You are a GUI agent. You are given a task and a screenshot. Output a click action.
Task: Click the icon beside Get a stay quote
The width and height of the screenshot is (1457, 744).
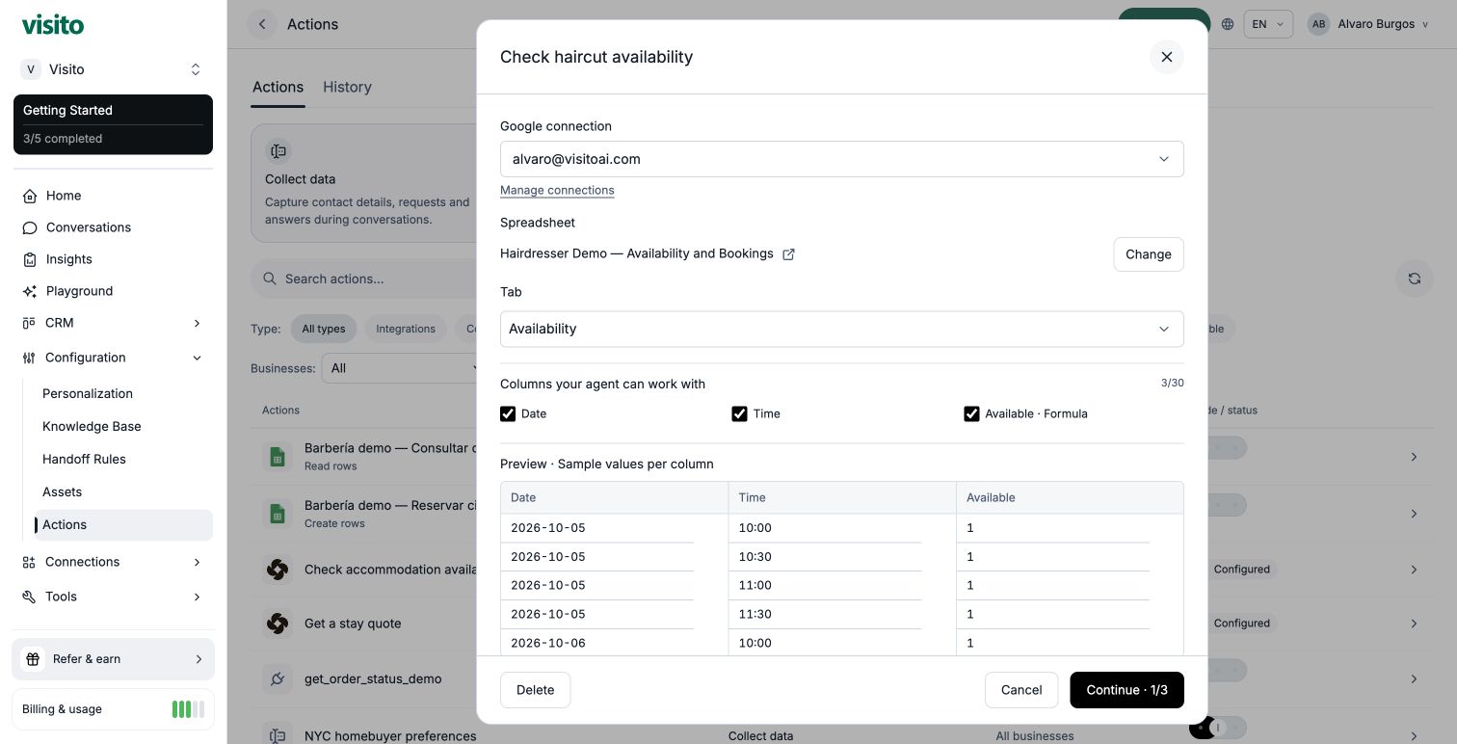point(278,624)
